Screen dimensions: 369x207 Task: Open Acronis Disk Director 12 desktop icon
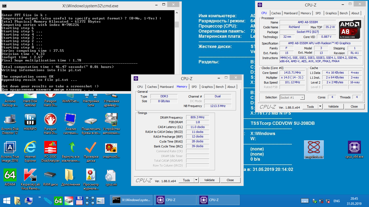10,123
